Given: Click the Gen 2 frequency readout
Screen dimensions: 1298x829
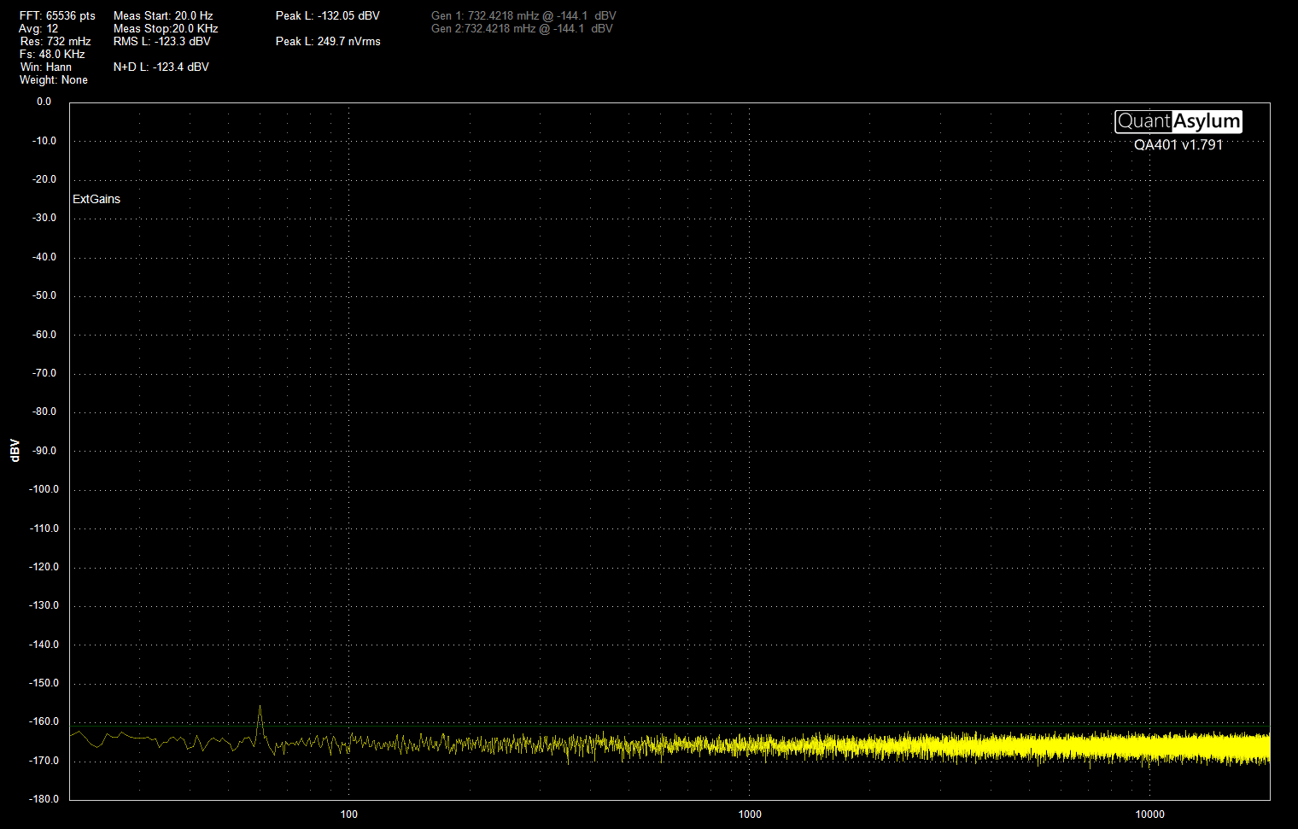Looking at the screenshot, I should (x=522, y=29).
